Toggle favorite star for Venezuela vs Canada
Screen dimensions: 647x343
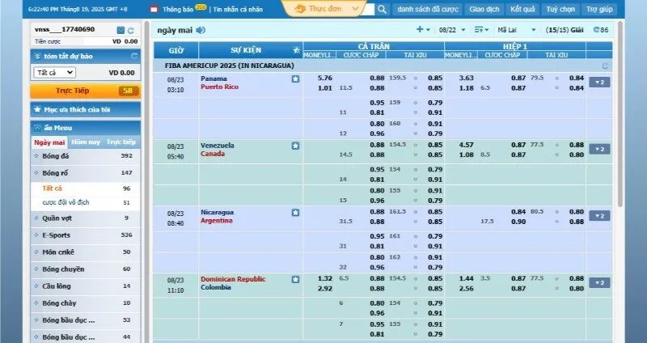(295, 146)
